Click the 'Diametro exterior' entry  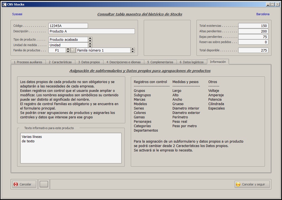click(186, 113)
